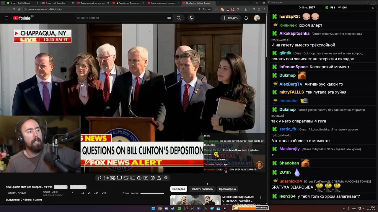Click the flask experiments icon

159,178
